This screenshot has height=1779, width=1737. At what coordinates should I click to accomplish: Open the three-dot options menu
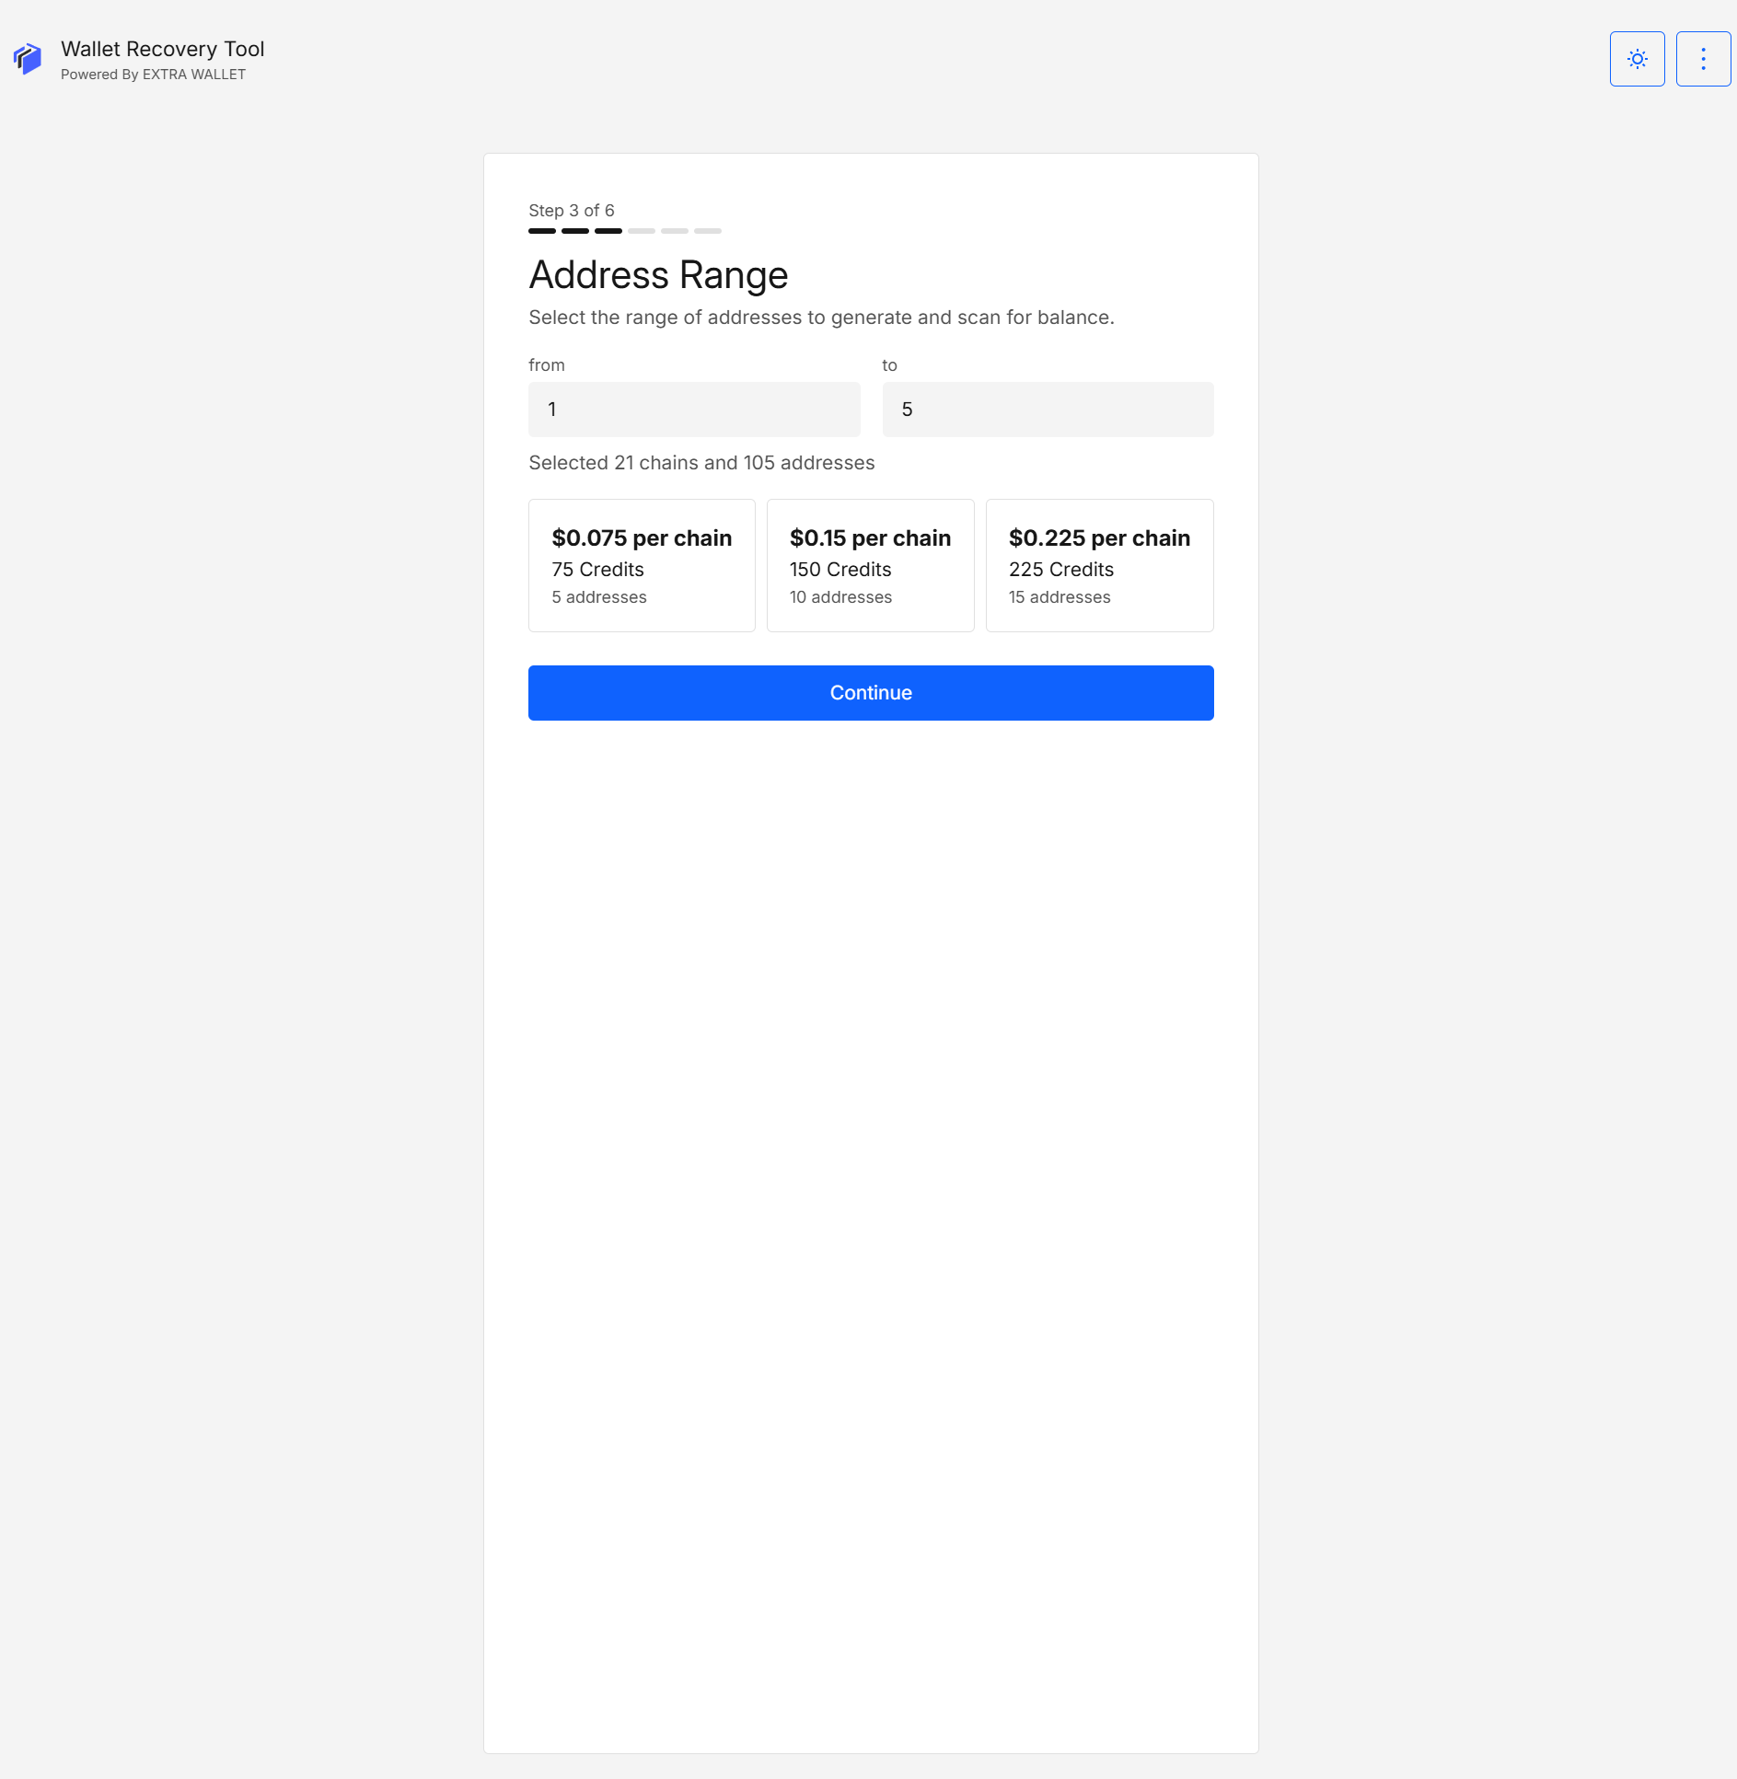tap(1703, 59)
